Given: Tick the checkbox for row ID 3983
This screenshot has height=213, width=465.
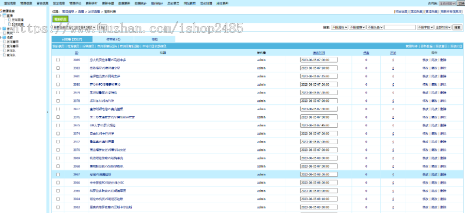Looking at the screenshot, I should click(x=58, y=68).
